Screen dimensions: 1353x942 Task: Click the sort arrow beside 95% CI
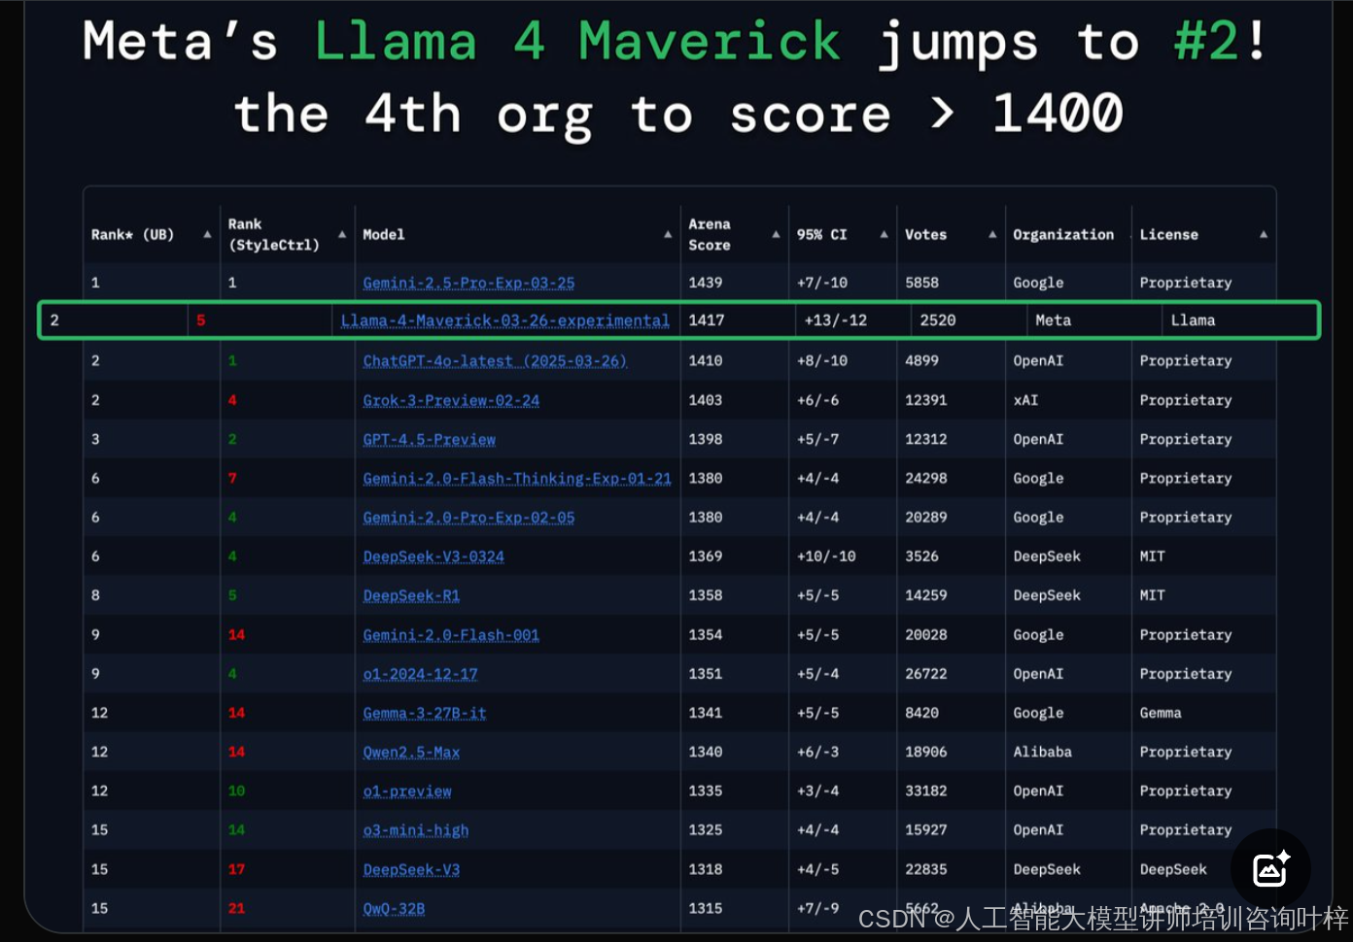[884, 234]
